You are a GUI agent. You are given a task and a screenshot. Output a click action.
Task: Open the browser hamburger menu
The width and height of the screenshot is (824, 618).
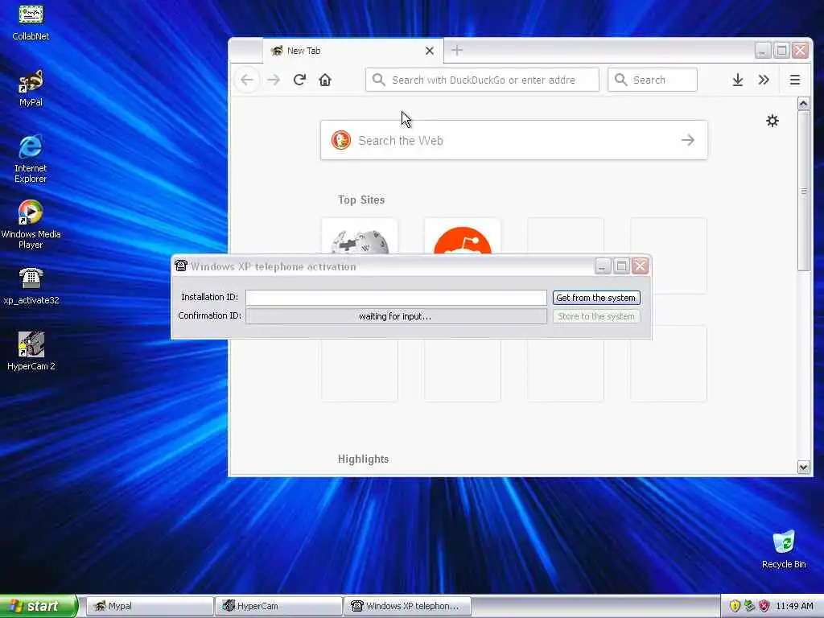(794, 80)
